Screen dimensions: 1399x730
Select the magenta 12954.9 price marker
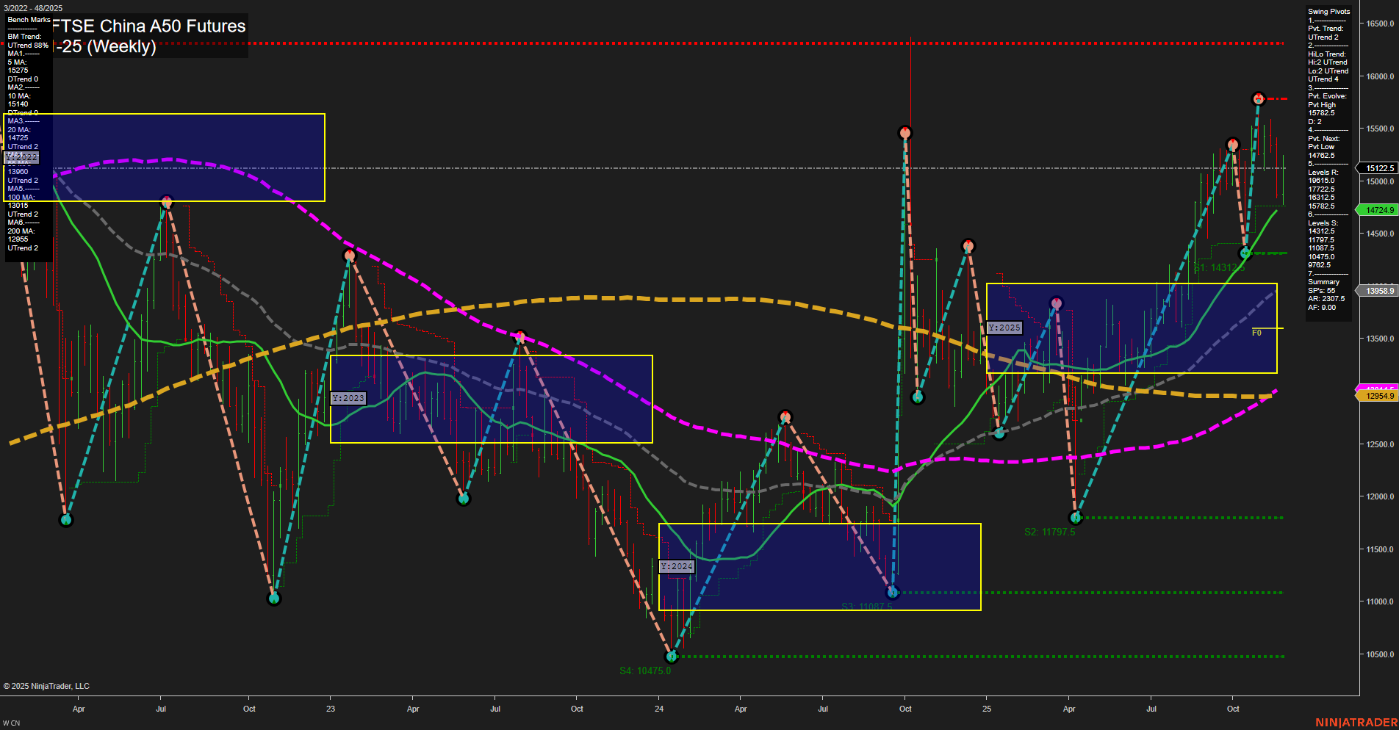pyautogui.click(x=1378, y=395)
